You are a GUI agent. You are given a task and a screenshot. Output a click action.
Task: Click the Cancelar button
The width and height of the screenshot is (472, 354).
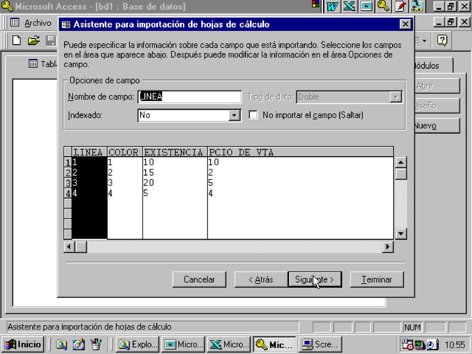[199, 279]
